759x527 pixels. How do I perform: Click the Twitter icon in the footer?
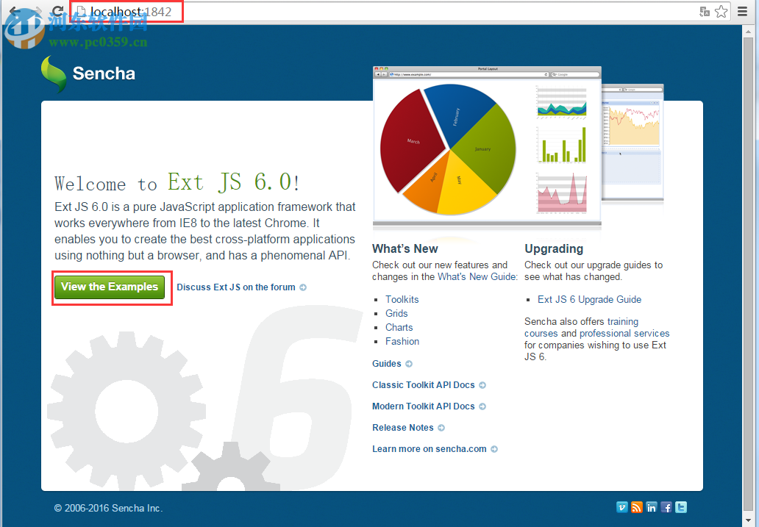(x=680, y=507)
